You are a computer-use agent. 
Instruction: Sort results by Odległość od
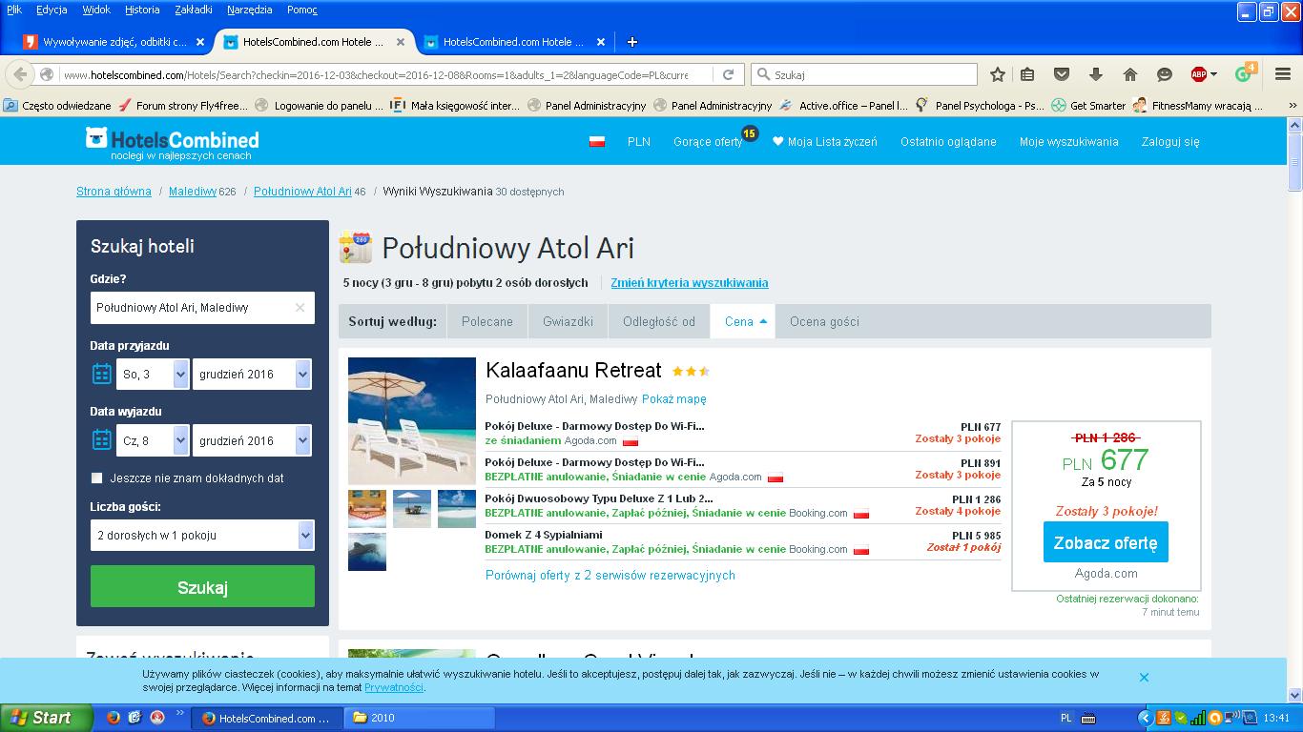[x=659, y=321]
